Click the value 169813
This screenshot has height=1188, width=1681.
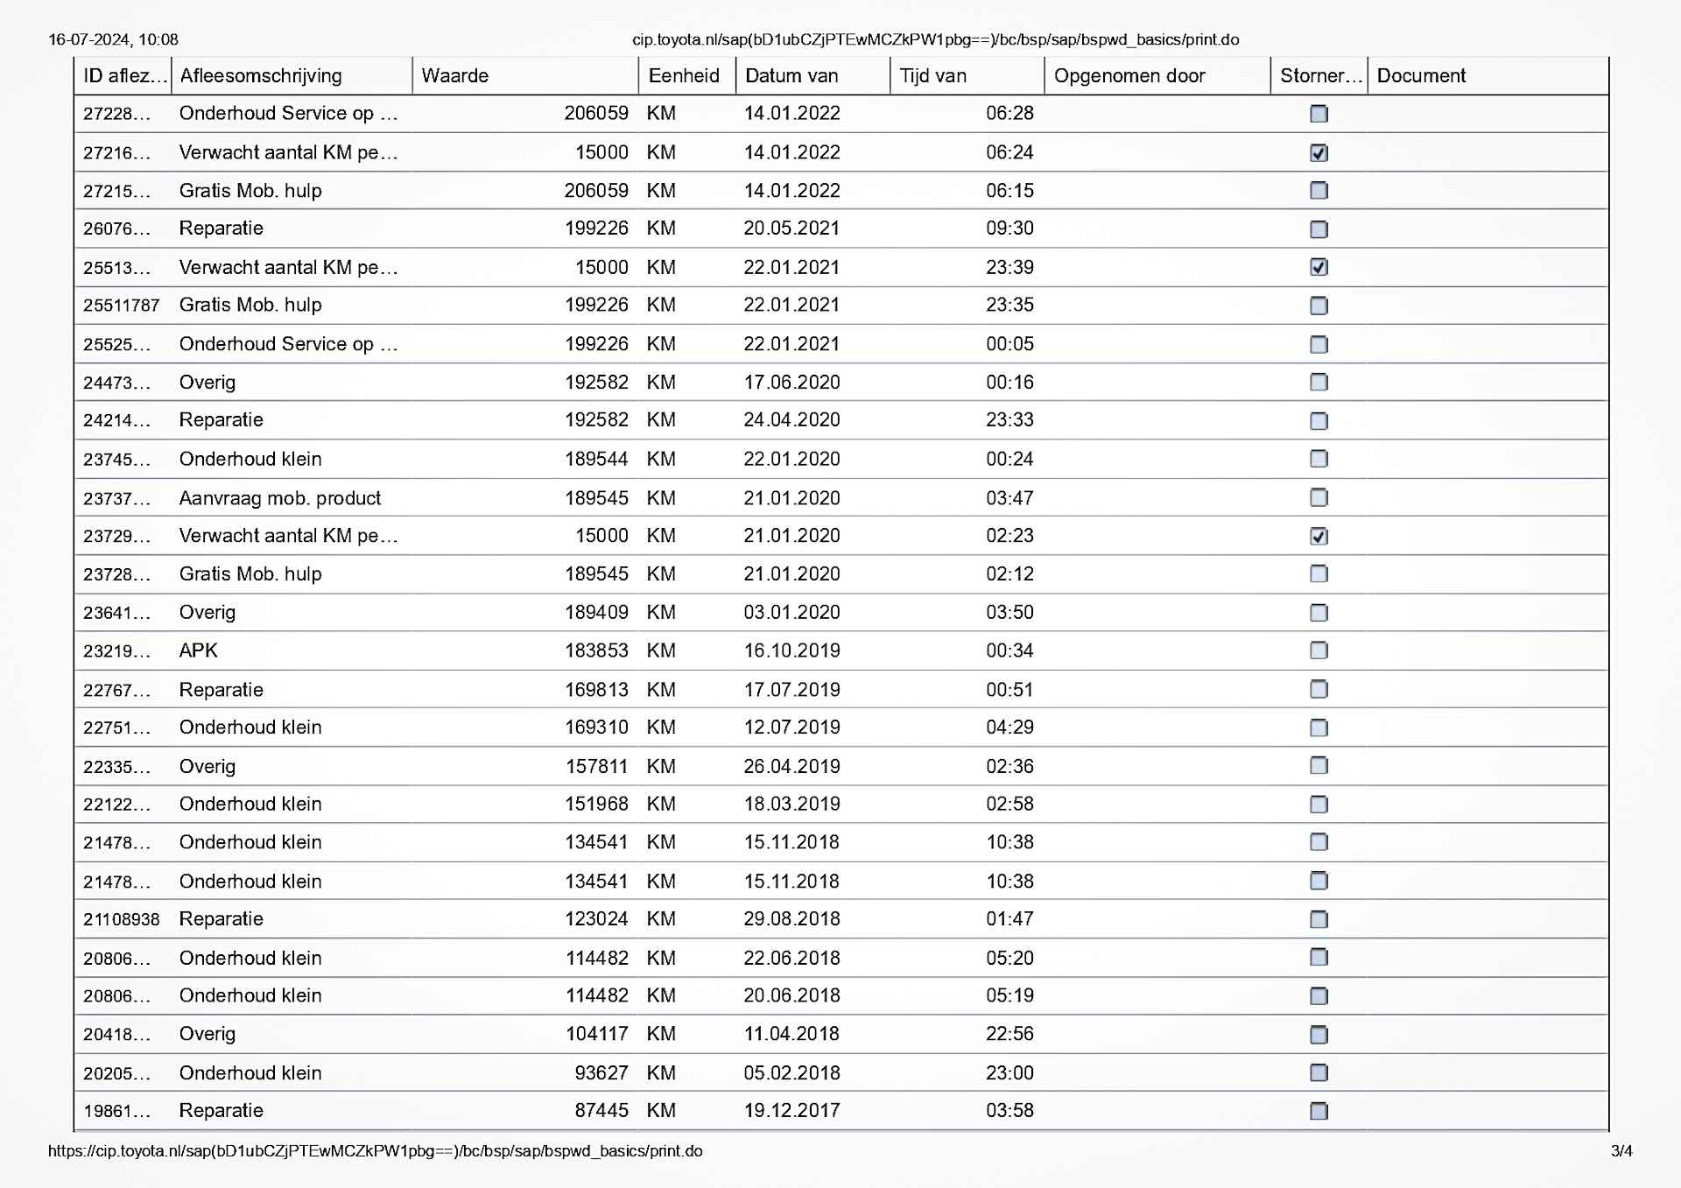(596, 689)
